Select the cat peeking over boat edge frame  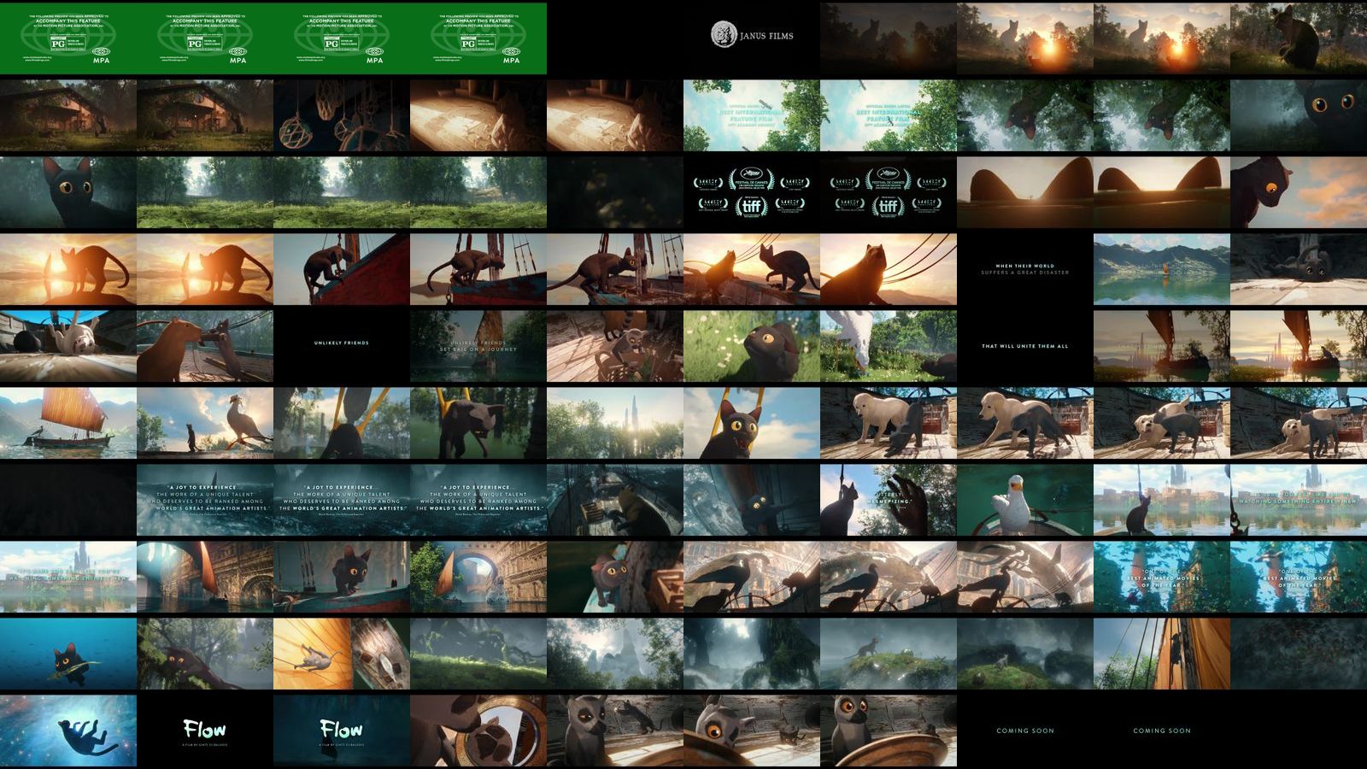tap(342, 577)
